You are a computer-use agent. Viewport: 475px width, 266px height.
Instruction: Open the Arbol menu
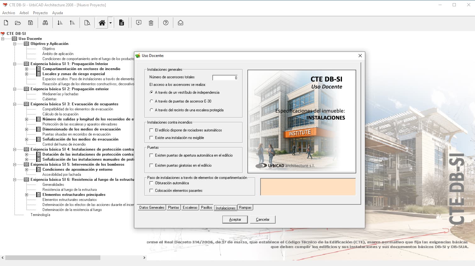point(24,13)
